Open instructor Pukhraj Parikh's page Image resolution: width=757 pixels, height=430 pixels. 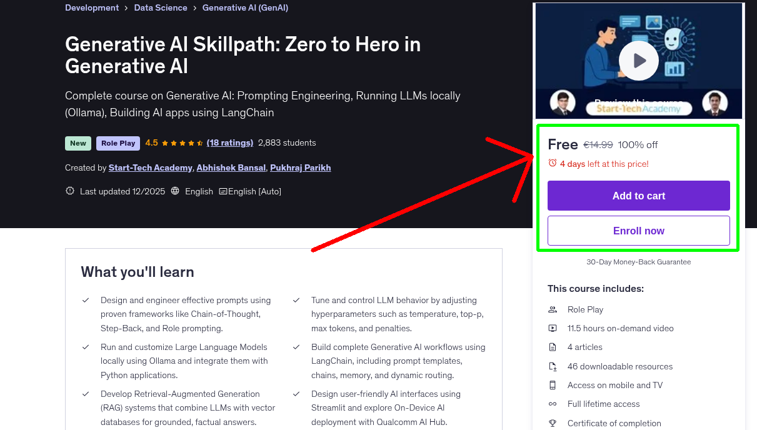point(300,167)
